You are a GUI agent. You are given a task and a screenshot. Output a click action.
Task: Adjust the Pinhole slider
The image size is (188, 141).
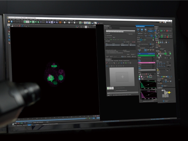[145, 46]
